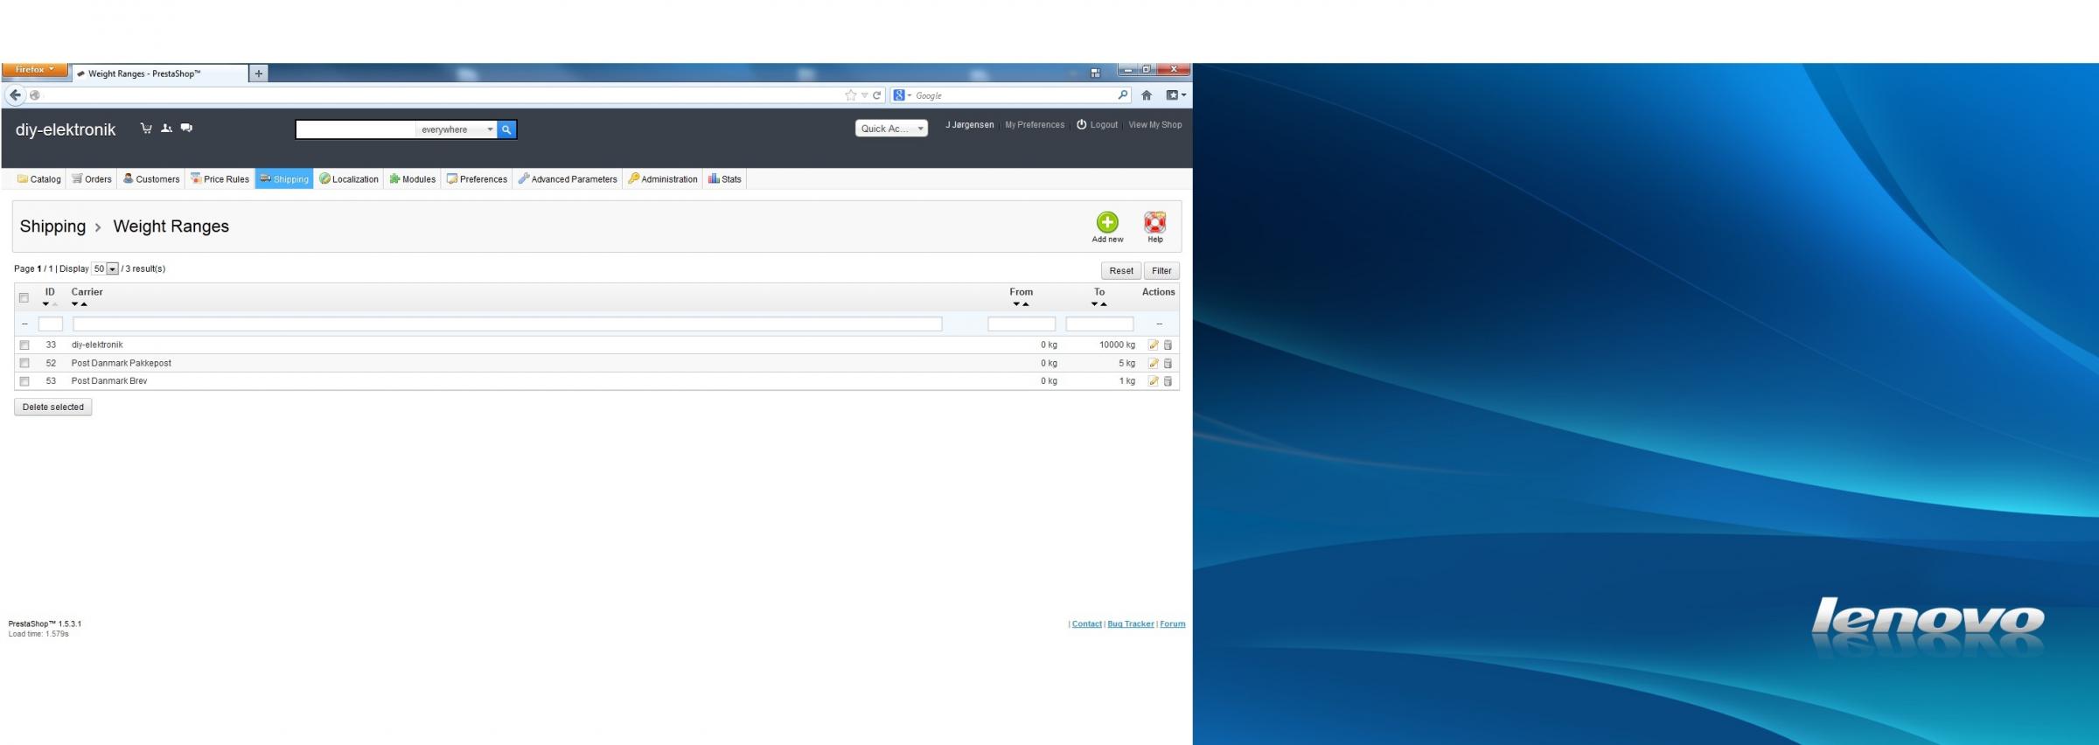
Task: Check the Post Danmark Pakkepost row checkbox
Action: tap(24, 363)
